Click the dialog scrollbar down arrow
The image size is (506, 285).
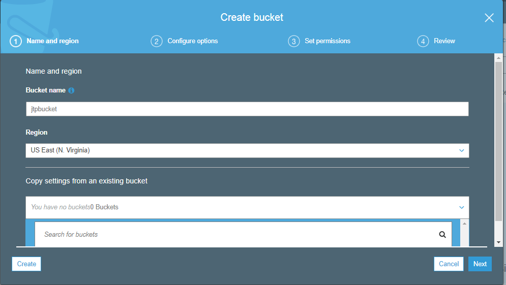(x=498, y=242)
